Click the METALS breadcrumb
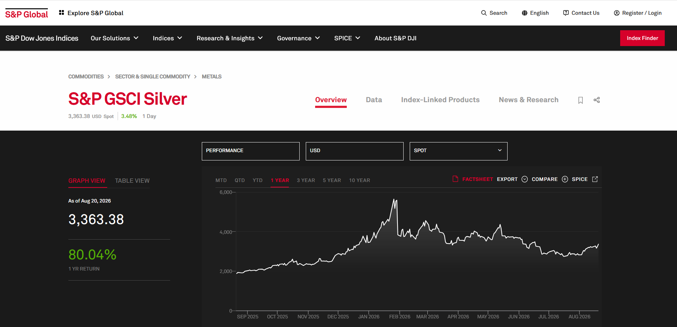 pyautogui.click(x=212, y=77)
